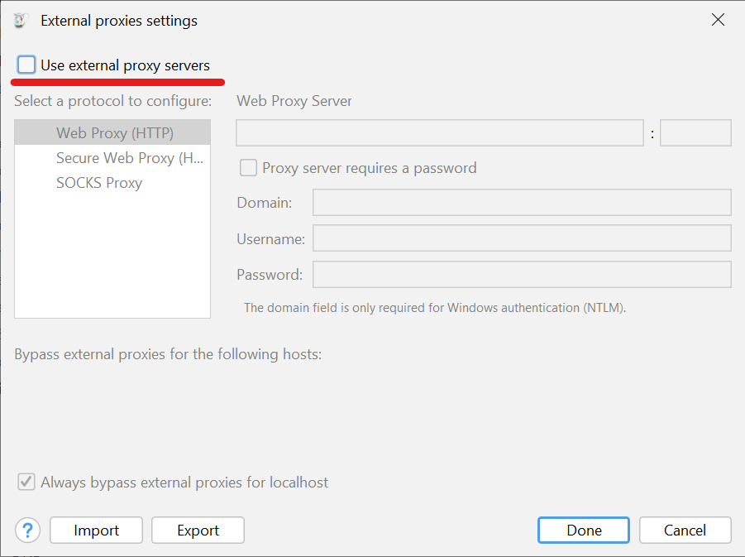
Task: Select SOCKS Proxy protocol
Action: (99, 183)
